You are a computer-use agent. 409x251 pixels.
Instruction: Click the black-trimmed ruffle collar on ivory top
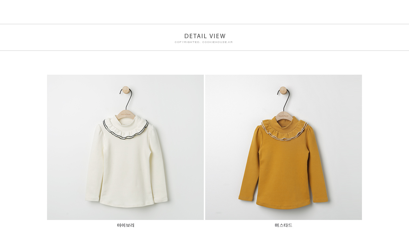tap(126, 130)
